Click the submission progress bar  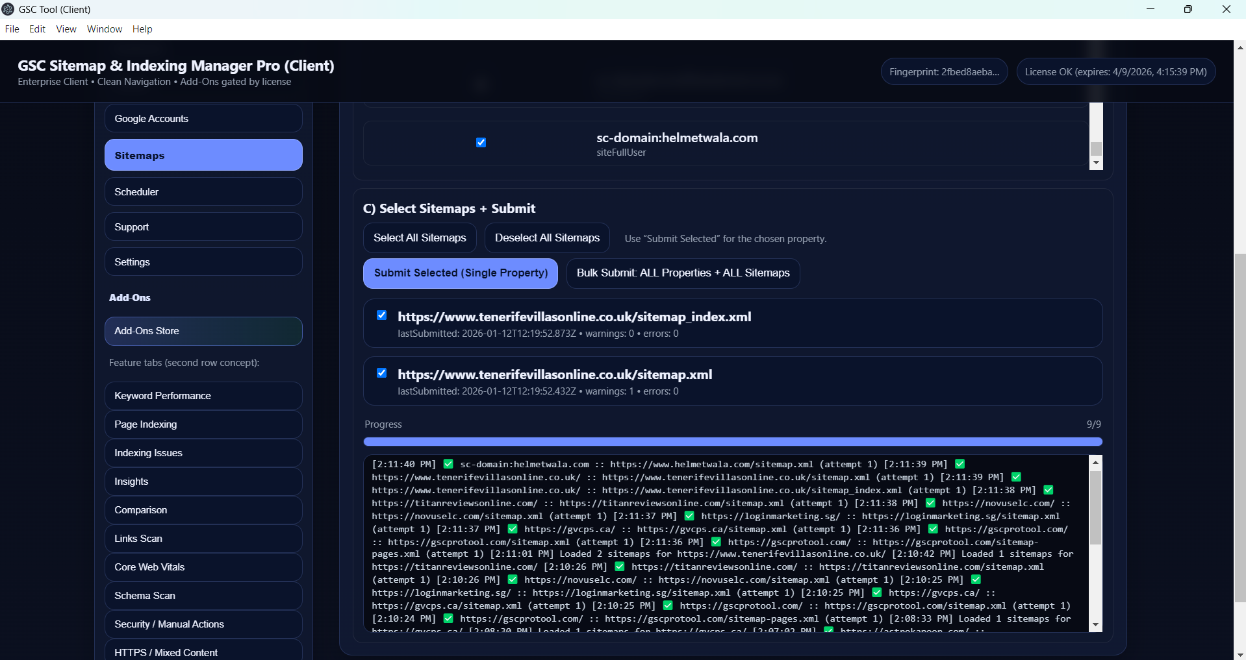(733, 442)
